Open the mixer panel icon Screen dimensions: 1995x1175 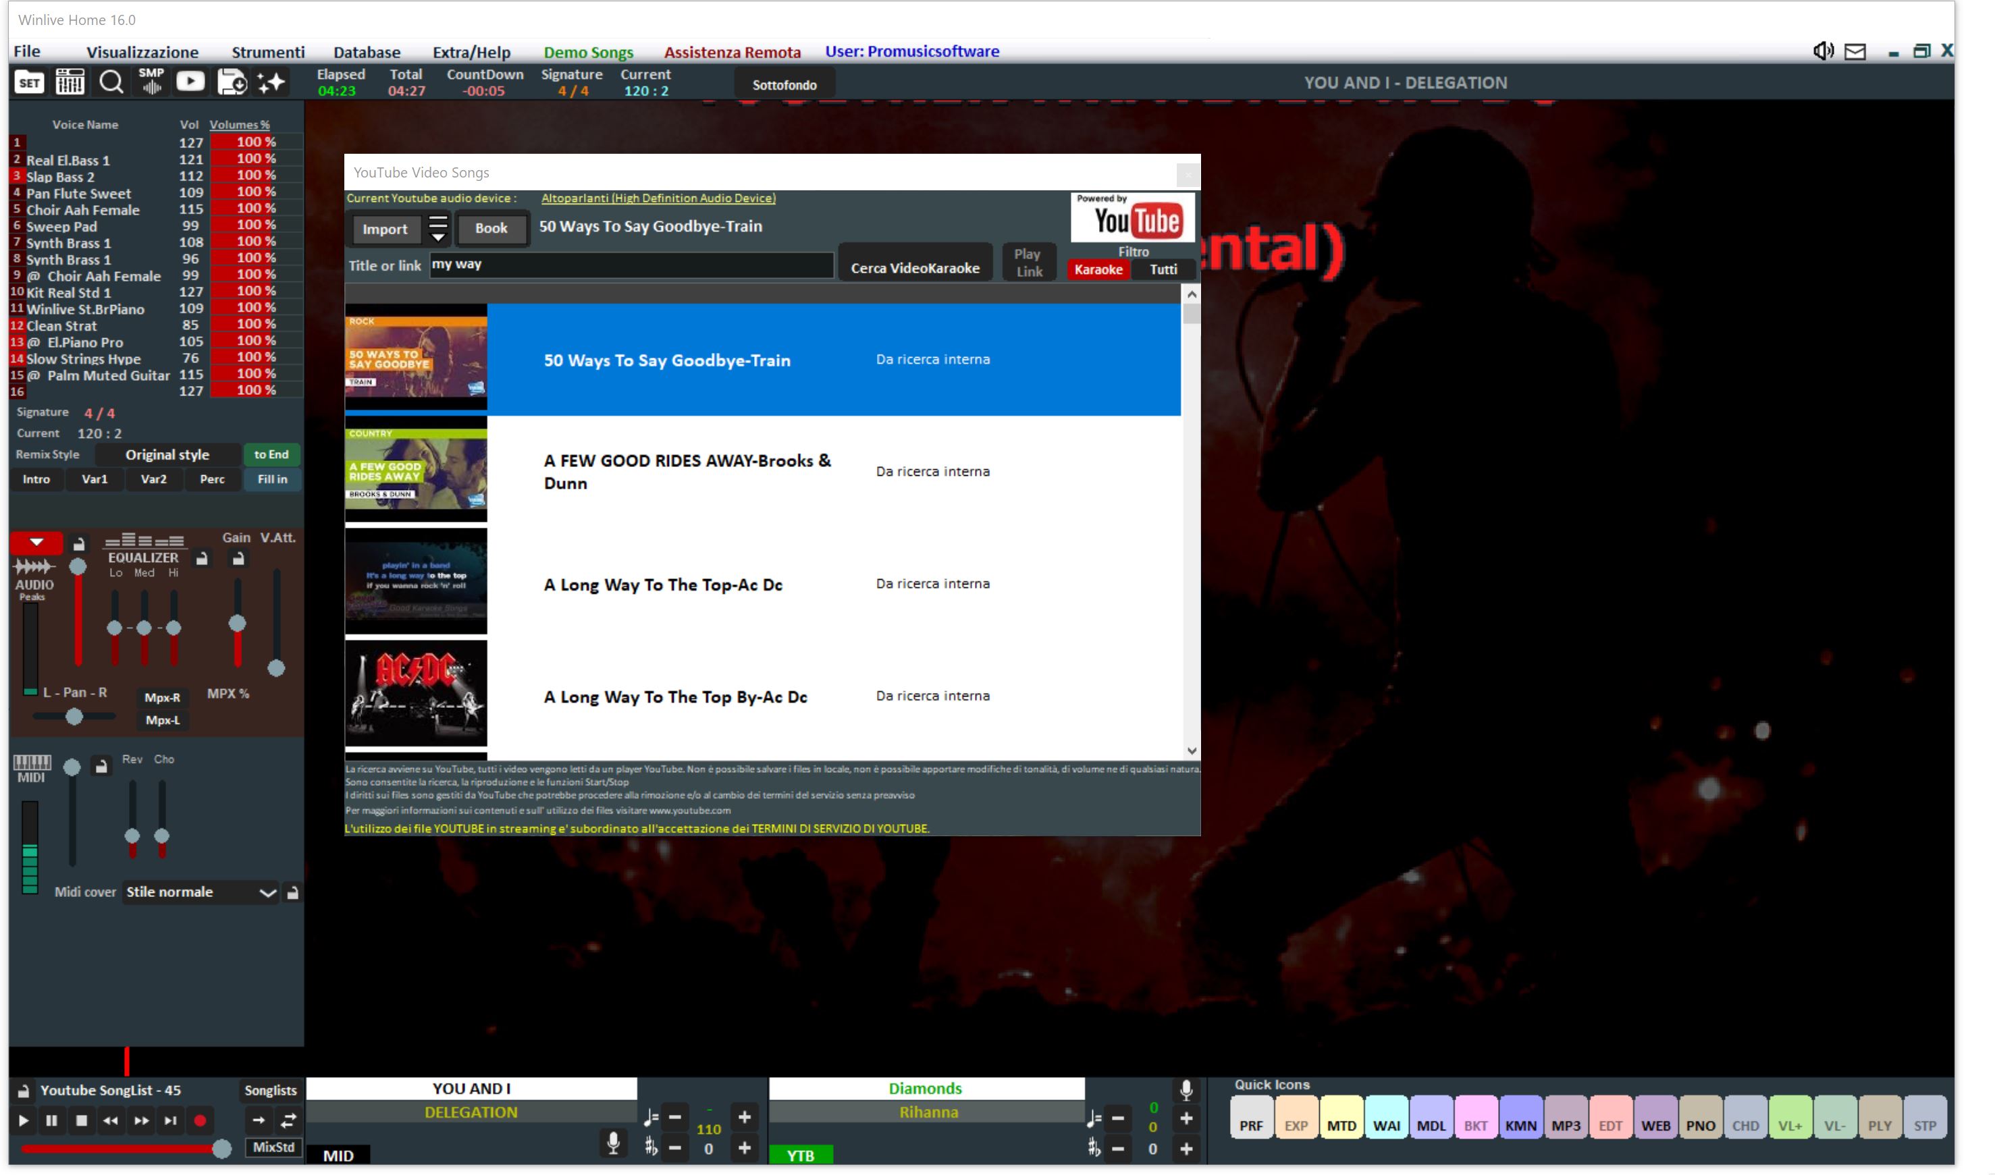coord(70,82)
